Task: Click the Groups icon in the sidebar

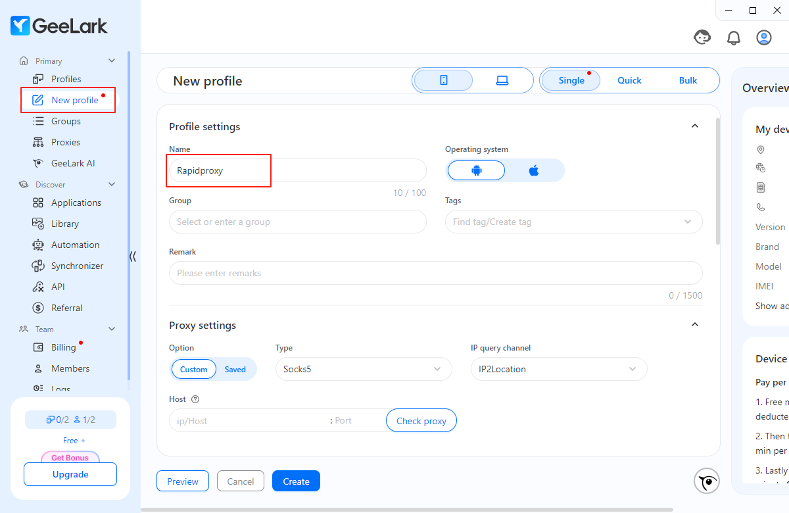Action: tap(38, 121)
